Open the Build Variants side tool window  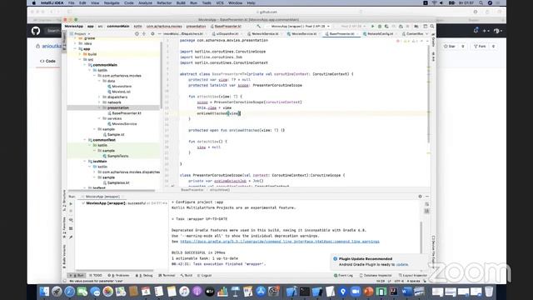[x=64, y=256]
